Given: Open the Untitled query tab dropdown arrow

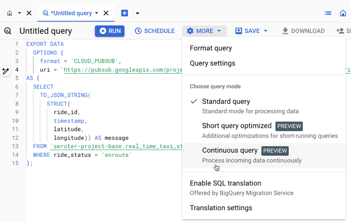Looking at the screenshot, I should (97, 13).
